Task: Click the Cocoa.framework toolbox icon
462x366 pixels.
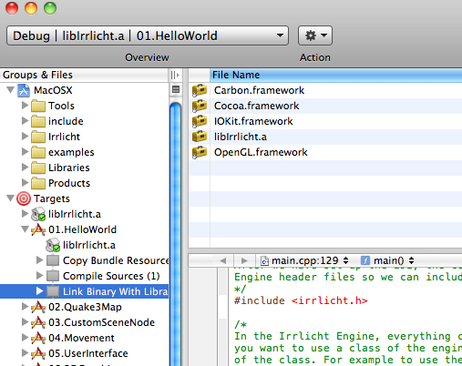Action: pos(200,106)
